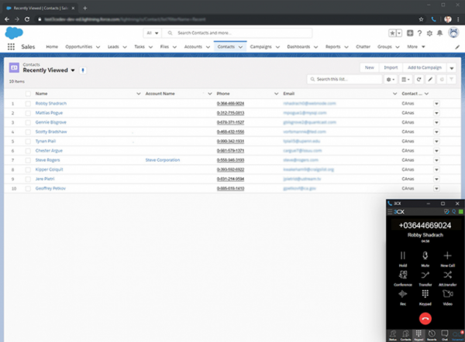Toggle the select all rows checkbox
465x342 pixels.
pos(28,93)
